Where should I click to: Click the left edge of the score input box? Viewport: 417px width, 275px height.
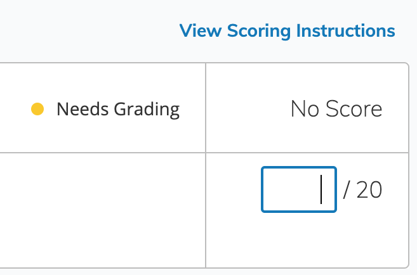click(263, 189)
